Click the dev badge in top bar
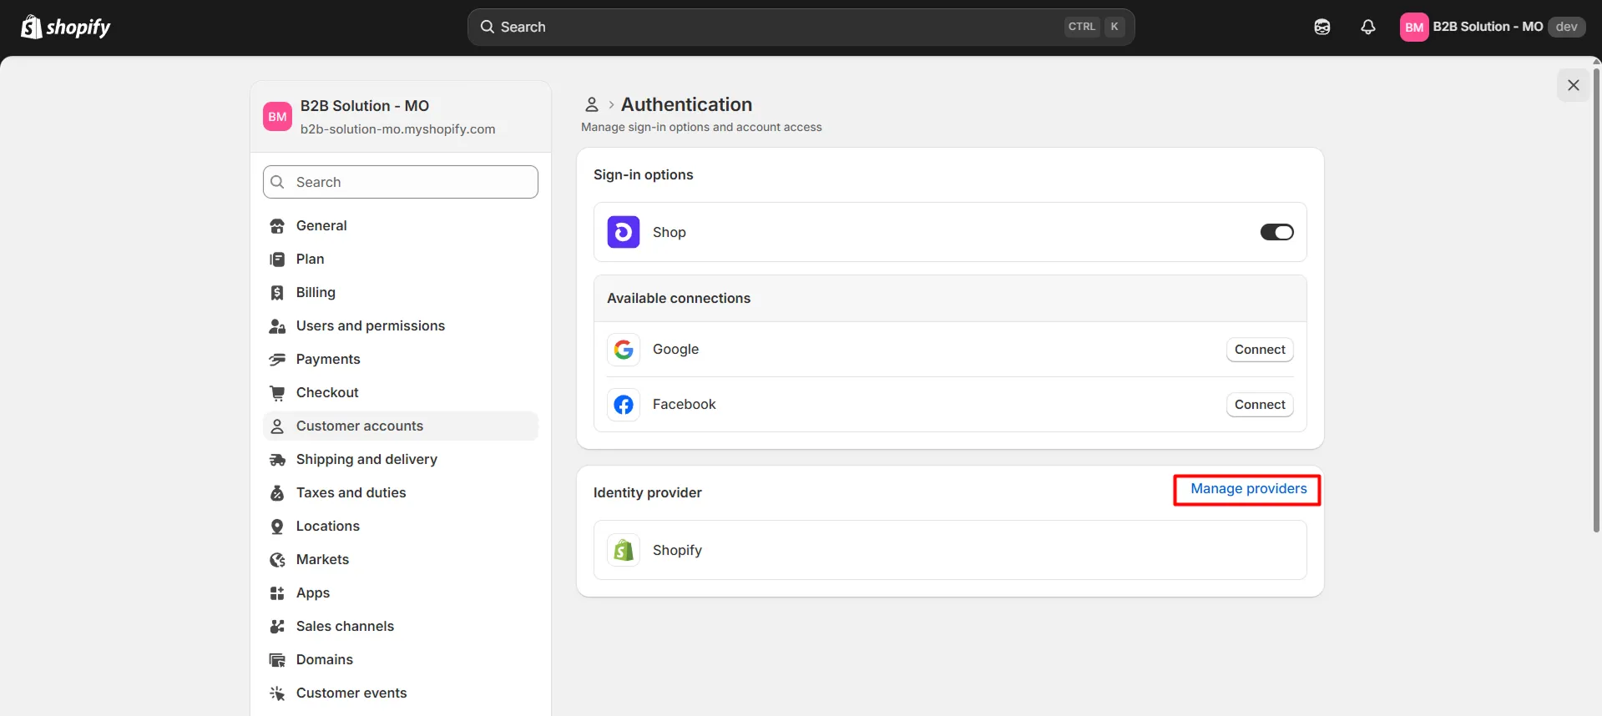Screen dimensions: 1602x716 [1567, 27]
